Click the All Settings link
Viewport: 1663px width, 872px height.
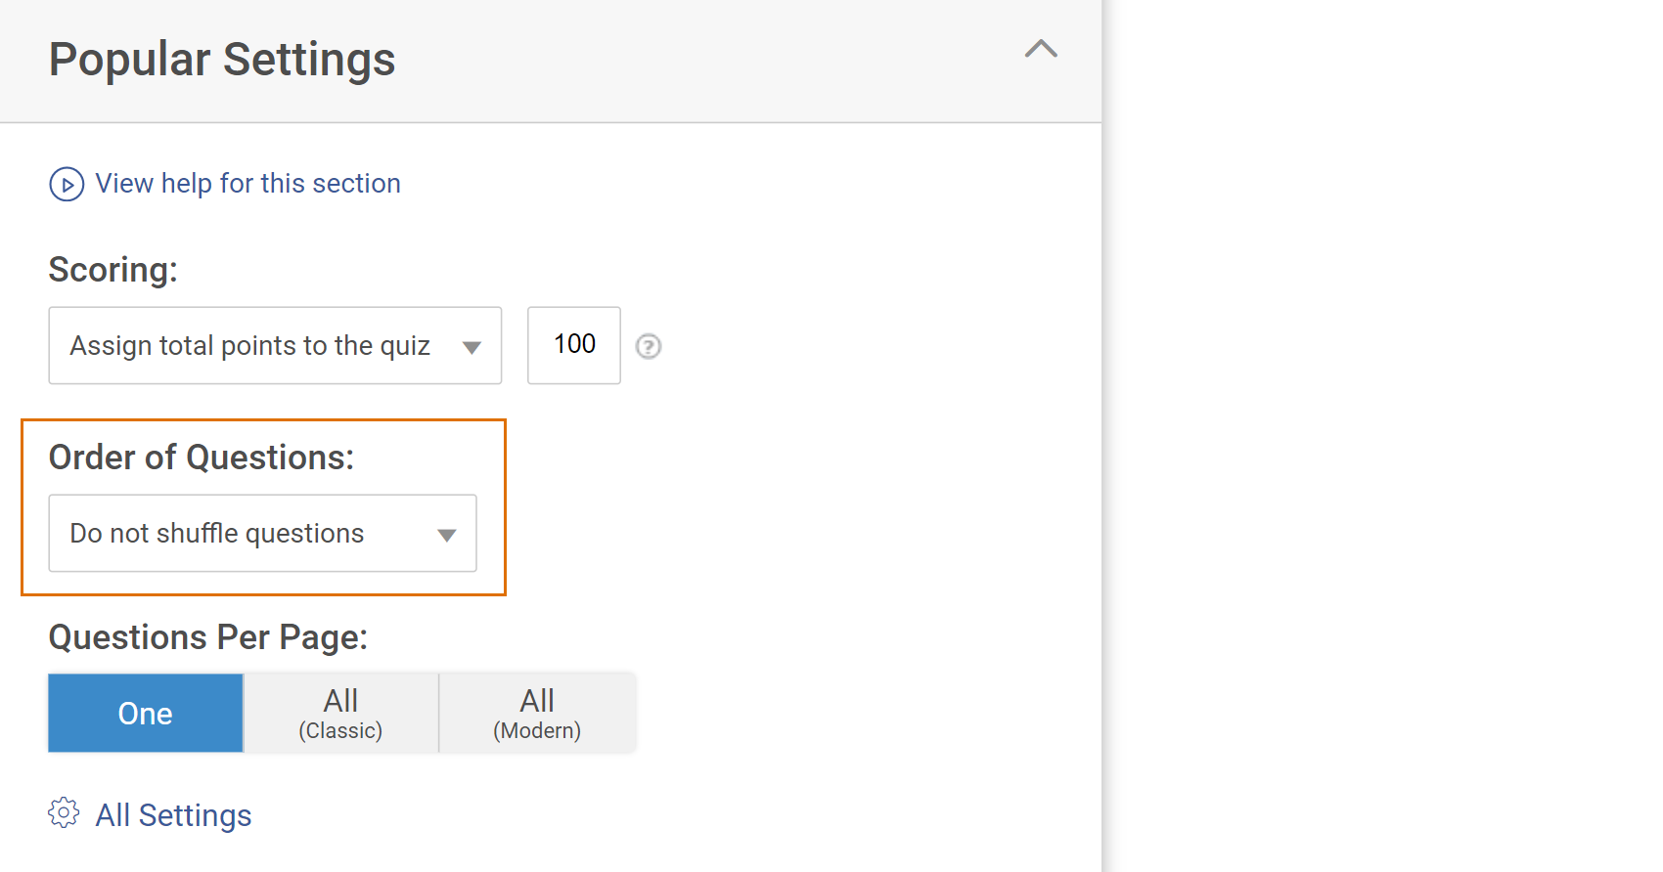tap(172, 814)
